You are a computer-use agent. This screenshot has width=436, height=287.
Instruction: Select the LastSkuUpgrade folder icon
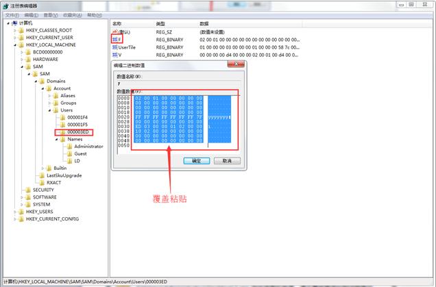coord(42,175)
